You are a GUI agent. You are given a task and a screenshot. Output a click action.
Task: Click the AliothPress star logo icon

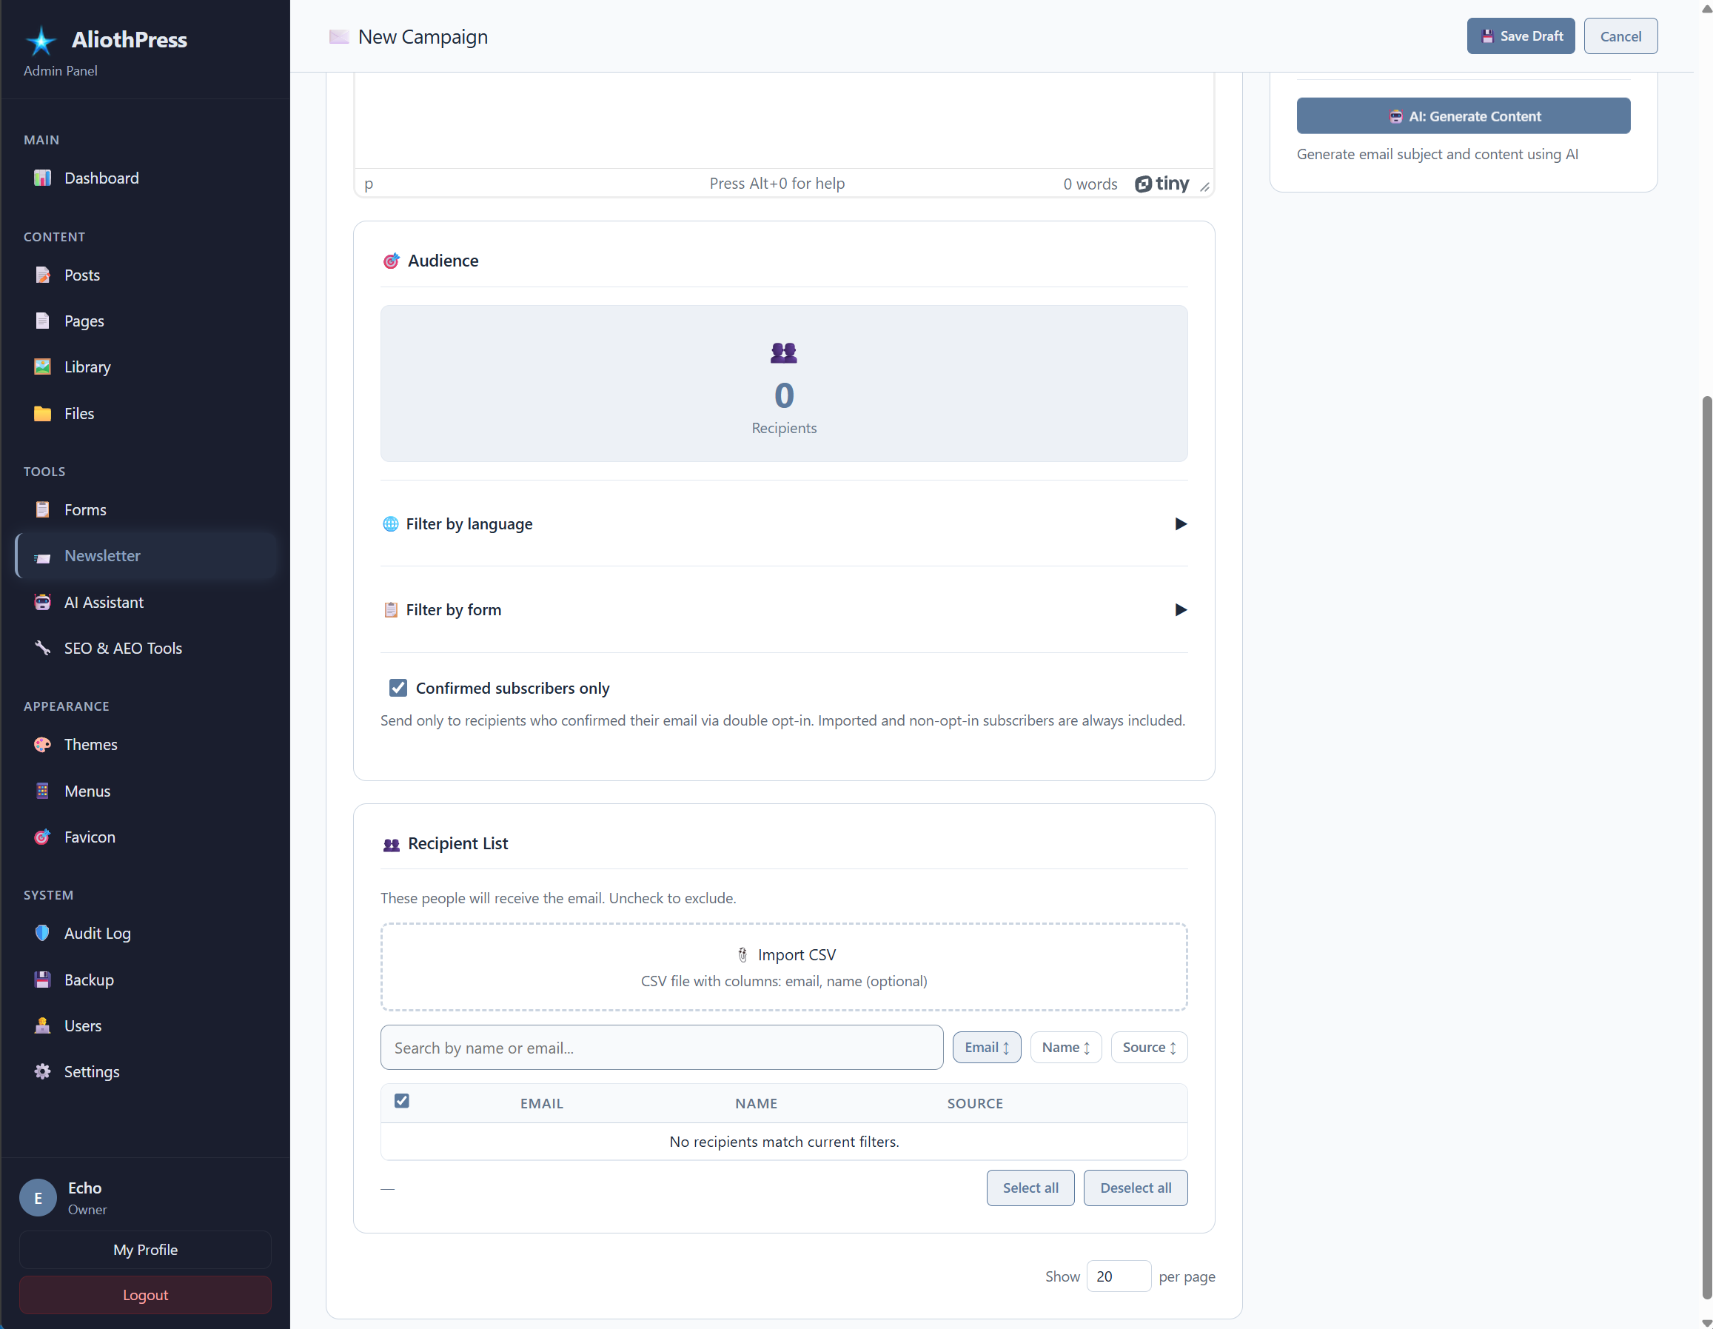41,41
